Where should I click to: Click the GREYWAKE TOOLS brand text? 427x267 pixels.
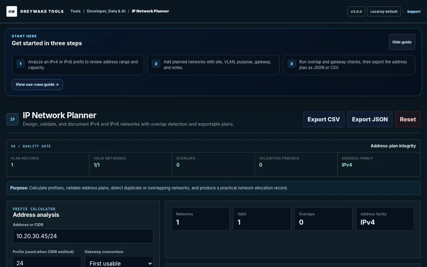click(42, 12)
